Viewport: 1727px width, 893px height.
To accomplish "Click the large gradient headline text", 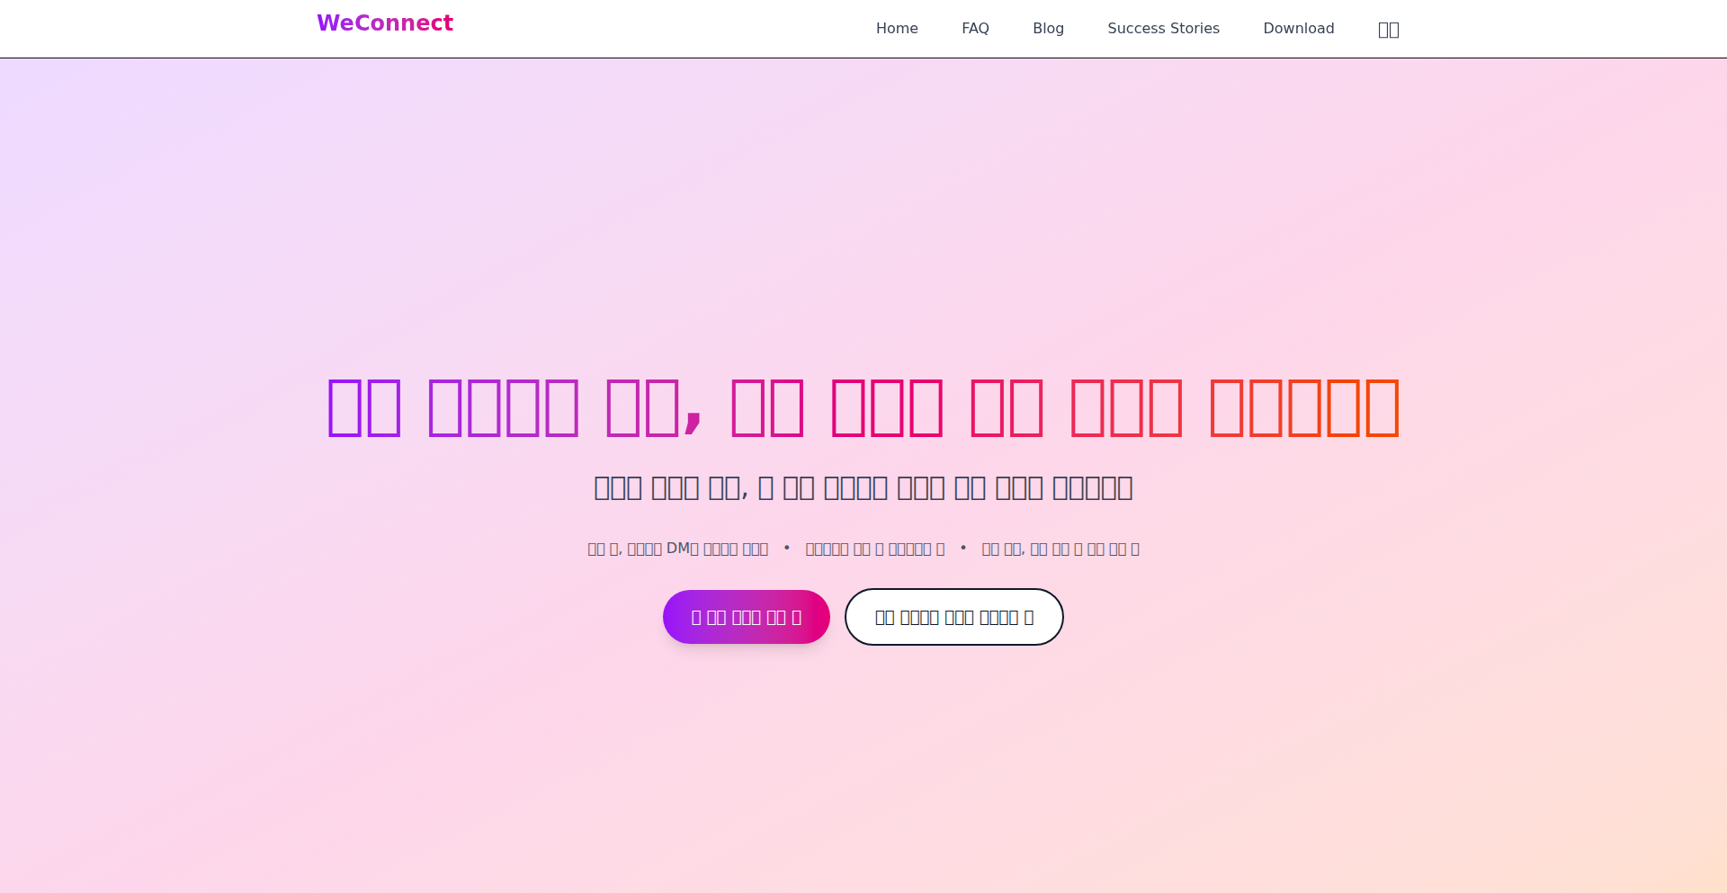I will pyautogui.click(x=863, y=407).
